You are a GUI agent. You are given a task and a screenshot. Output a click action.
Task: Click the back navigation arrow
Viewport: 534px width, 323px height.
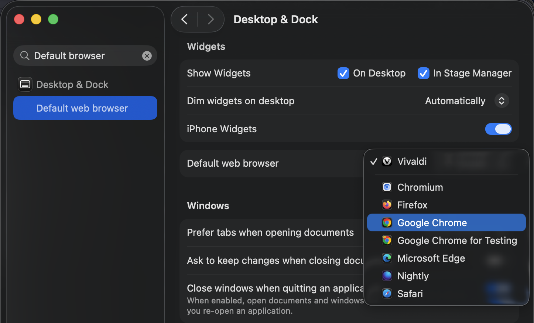pyautogui.click(x=184, y=19)
